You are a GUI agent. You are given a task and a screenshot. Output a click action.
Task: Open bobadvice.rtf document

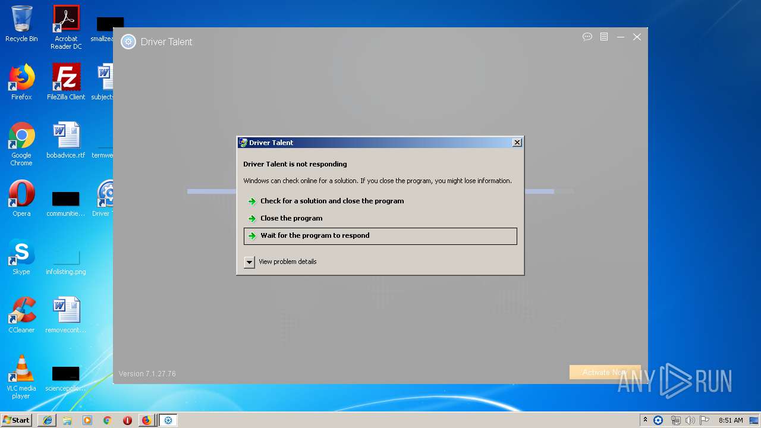[66, 140]
